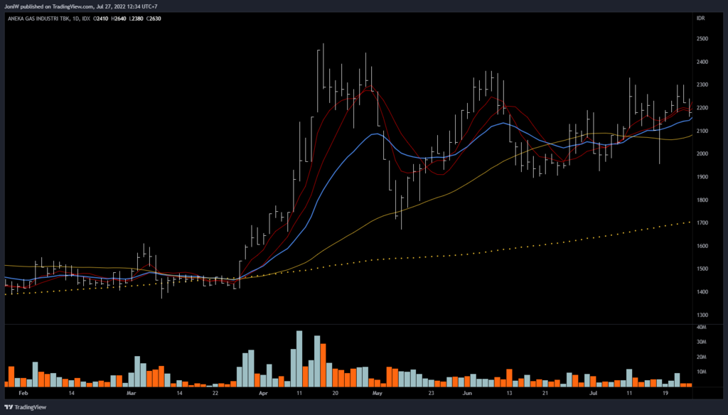Image resolution: width=728 pixels, height=415 pixels.
Task: Click the May label on the time axis
Action: tap(378, 392)
